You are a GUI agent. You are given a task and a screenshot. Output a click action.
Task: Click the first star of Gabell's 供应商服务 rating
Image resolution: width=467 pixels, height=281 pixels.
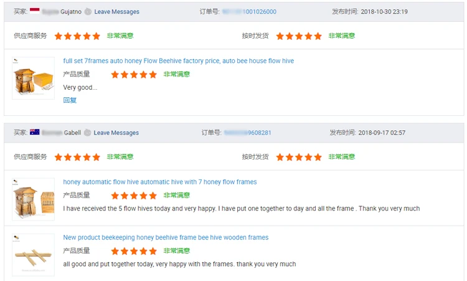click(x=59, y=157)
